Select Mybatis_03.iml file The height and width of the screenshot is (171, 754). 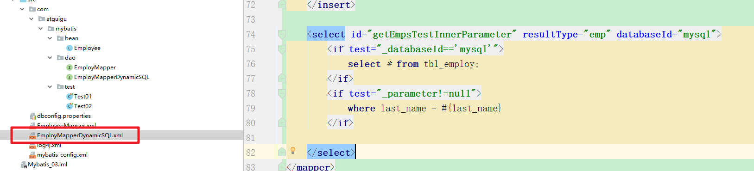tap(47, 165)
